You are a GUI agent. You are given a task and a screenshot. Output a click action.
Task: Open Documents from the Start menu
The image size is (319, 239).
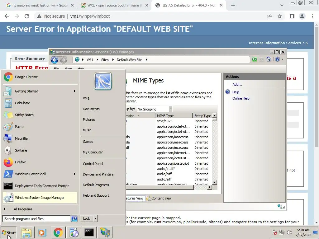tap(91, 109)
